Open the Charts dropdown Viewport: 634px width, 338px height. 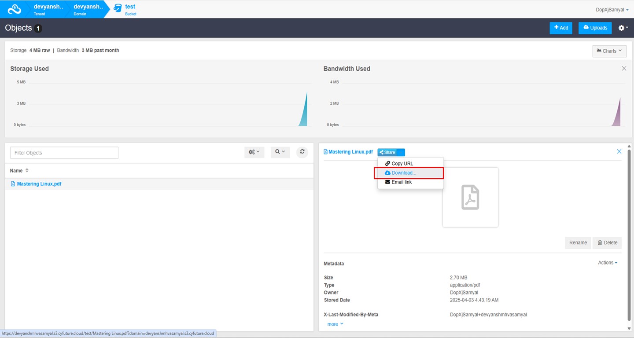609,51
